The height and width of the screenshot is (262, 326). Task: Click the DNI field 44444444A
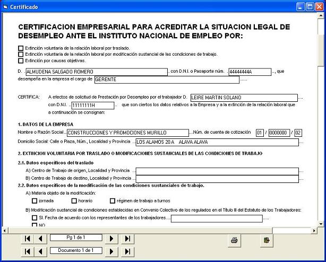click(250, 72)
